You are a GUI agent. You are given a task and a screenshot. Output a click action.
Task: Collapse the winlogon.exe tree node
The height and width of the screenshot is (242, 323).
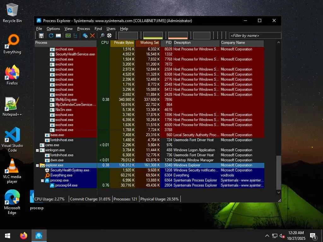click(x=37, y=150)
